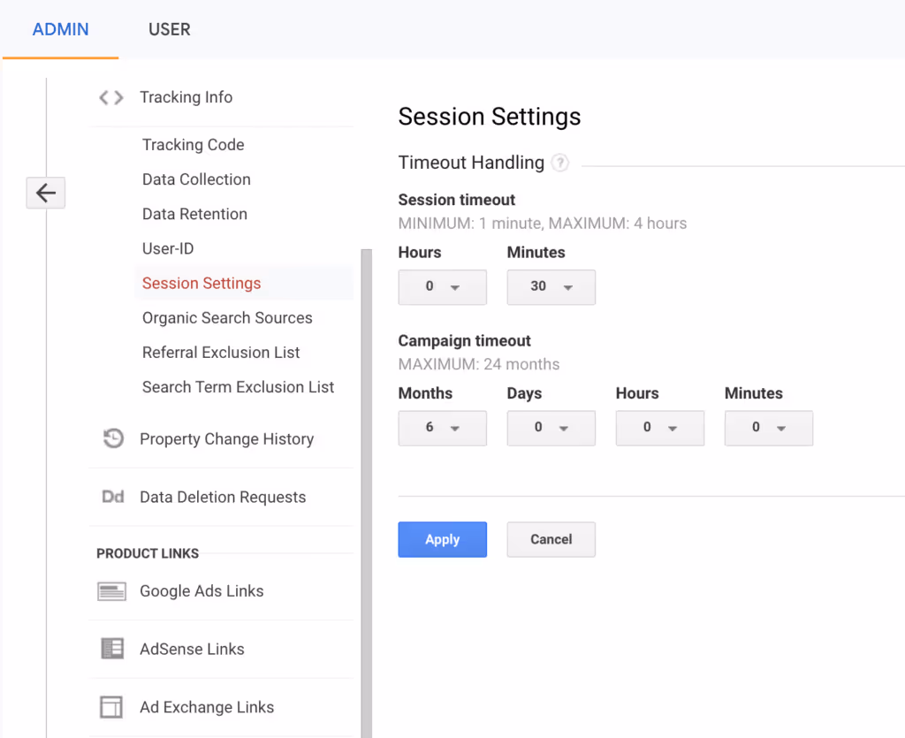Open the Session timeout Hours dropdown

point(442,286)
